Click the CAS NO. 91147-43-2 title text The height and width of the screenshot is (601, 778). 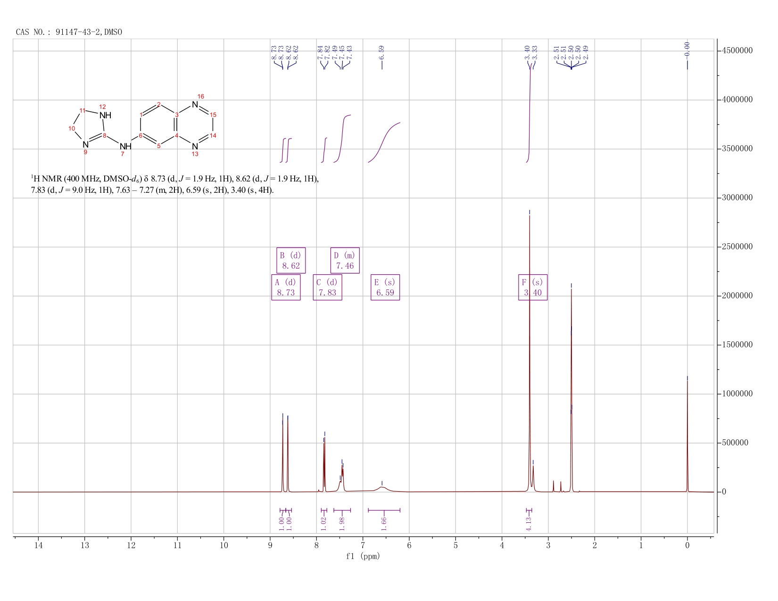pos(69,32)
